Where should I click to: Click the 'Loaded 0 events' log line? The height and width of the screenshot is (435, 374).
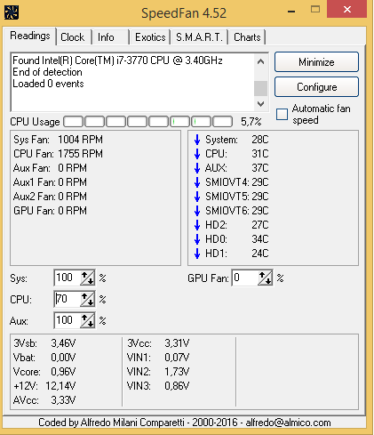[x=48, y=84]
